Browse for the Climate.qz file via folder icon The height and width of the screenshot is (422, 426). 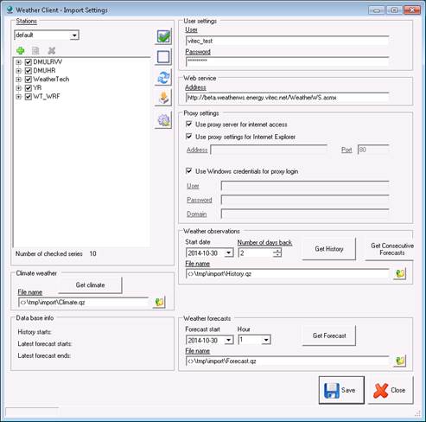[159, 302]
